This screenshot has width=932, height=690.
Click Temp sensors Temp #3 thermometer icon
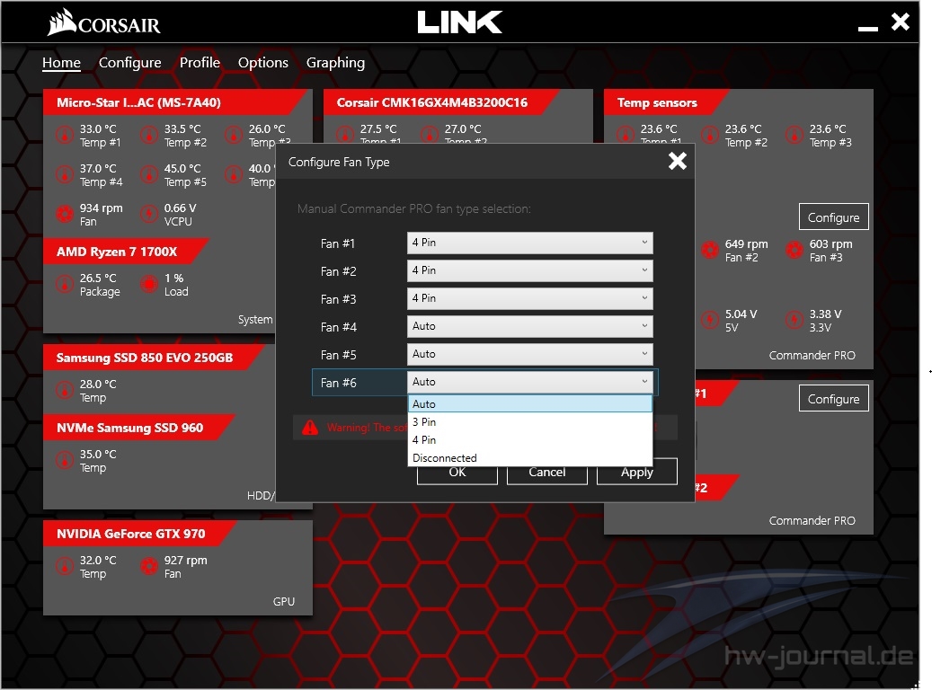tap(794, 135)
